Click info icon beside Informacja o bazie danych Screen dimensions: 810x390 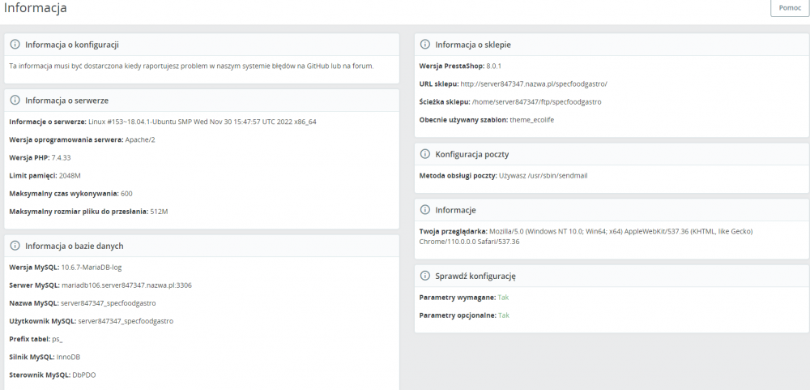coord(15,246)
